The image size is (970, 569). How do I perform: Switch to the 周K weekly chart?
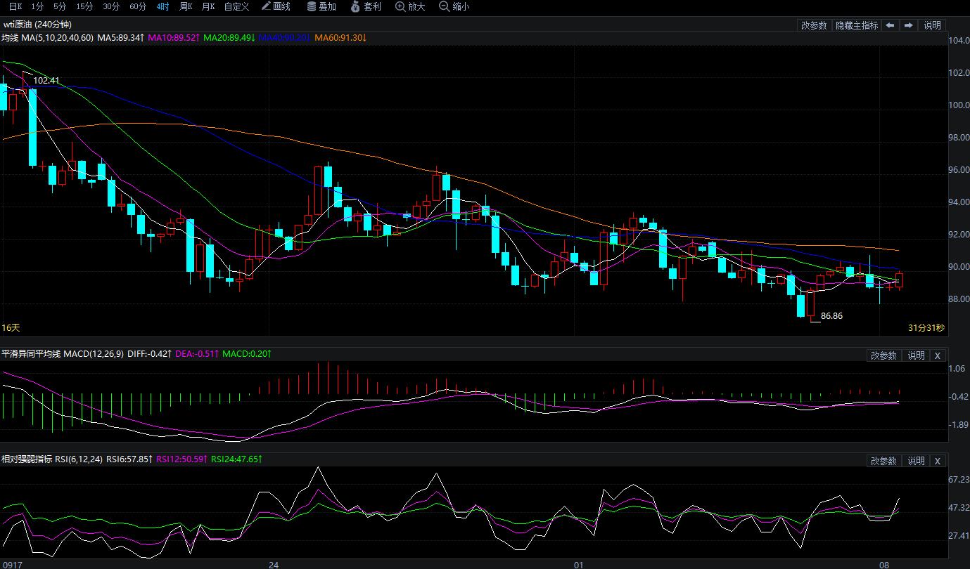186,6
